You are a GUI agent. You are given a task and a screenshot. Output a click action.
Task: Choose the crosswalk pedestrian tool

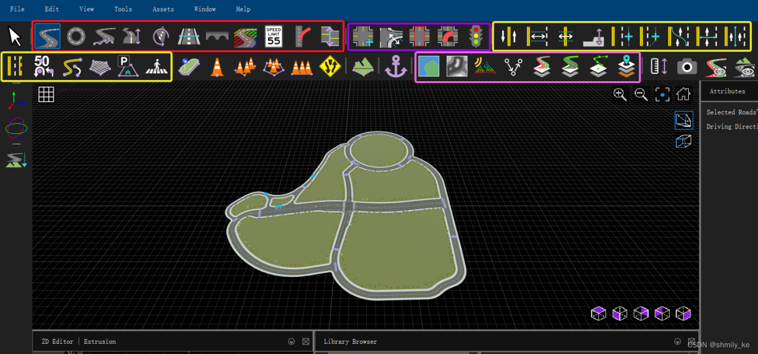pyautogui.click(x=157, y=67)
